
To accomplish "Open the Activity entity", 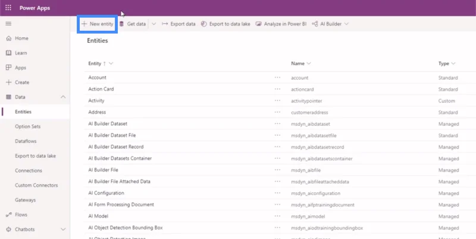I will pos(96,101).
